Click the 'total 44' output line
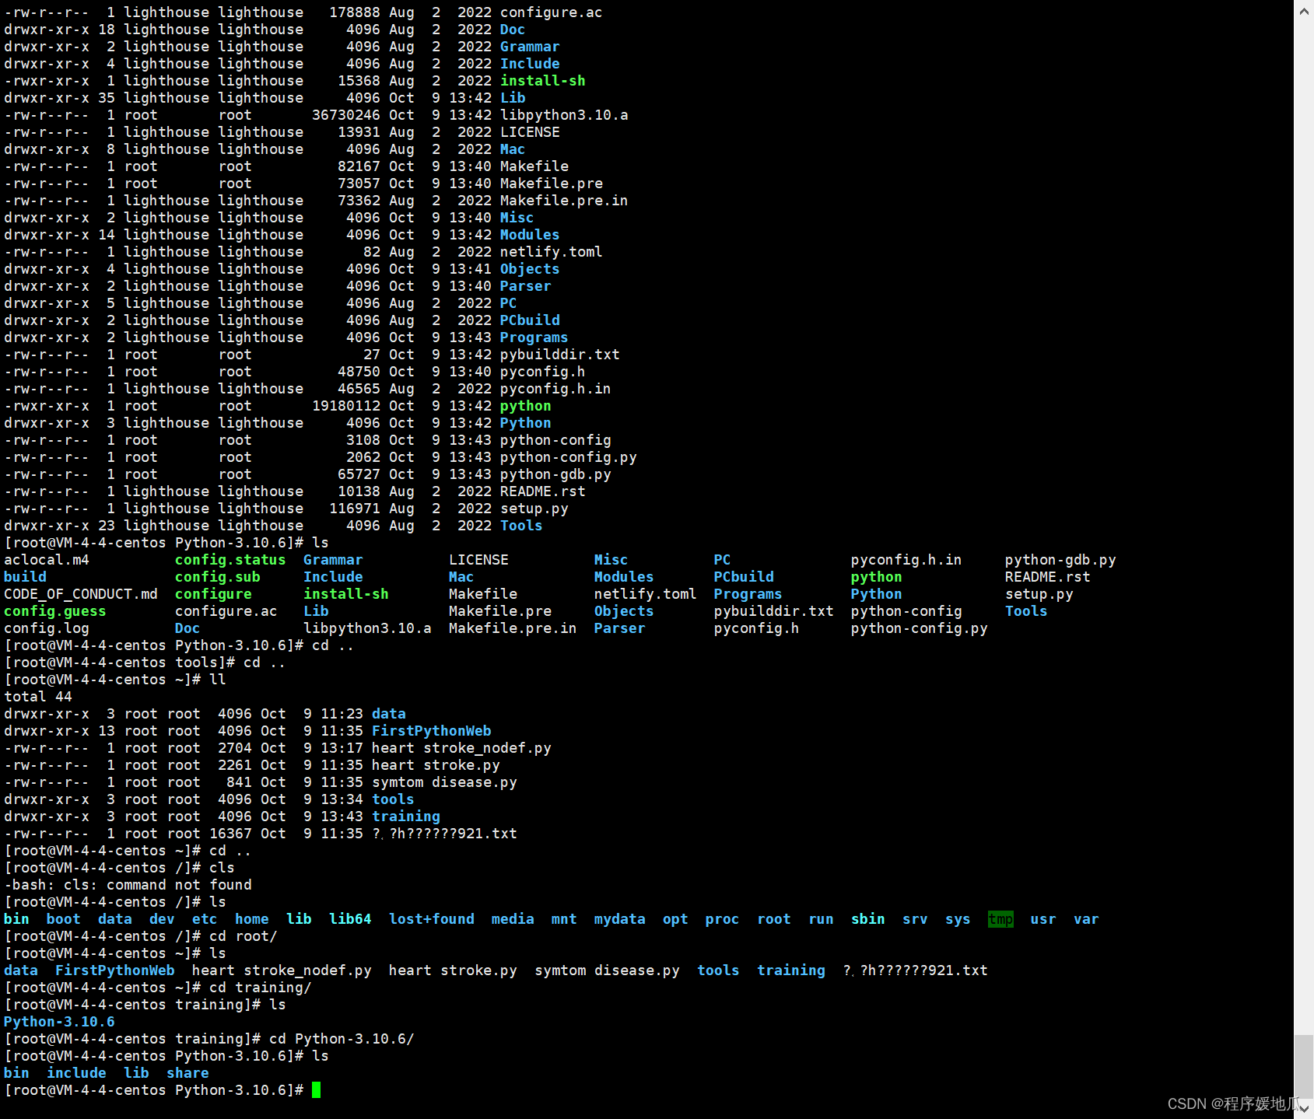Screen dimensions: 1314x1119 38,697
